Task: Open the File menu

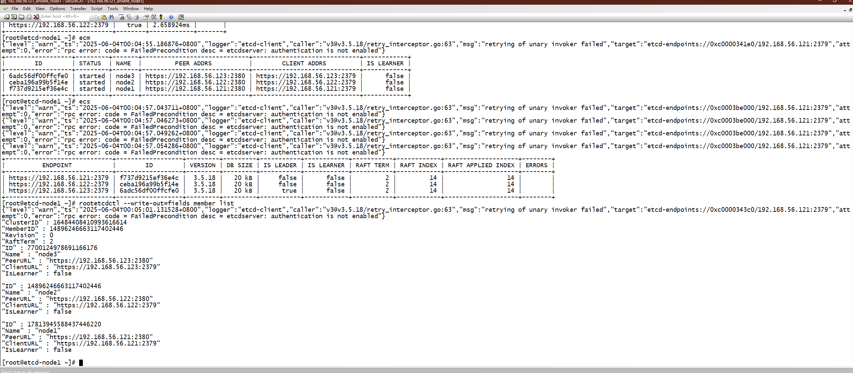Action: point(15,9)
